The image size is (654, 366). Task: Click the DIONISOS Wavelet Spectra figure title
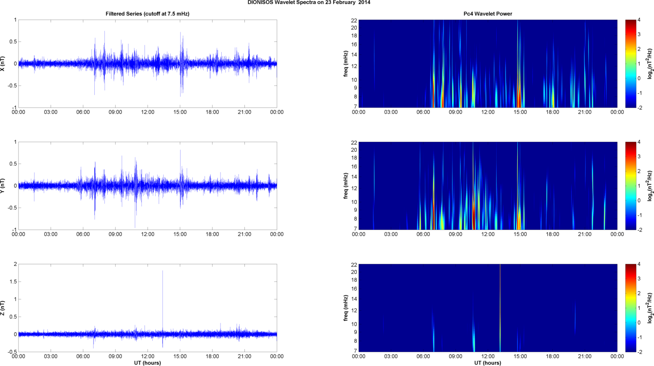(x=309, y=3)
